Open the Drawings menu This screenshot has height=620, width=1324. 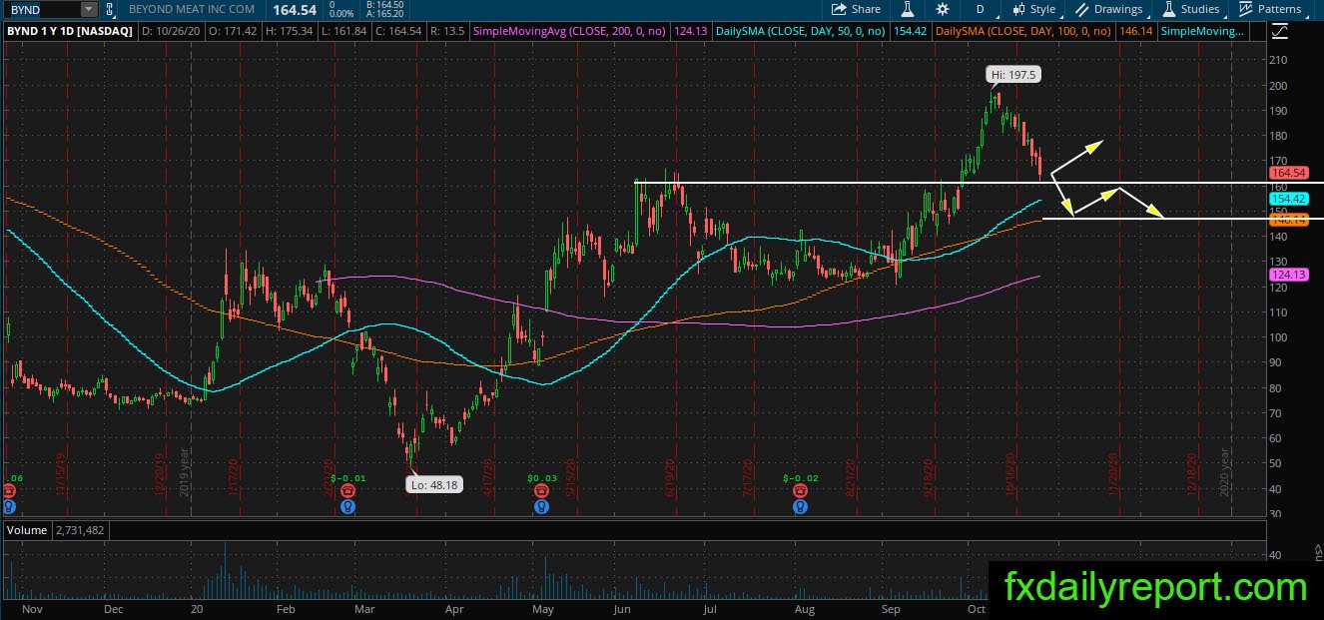[x=1108, y=9]
